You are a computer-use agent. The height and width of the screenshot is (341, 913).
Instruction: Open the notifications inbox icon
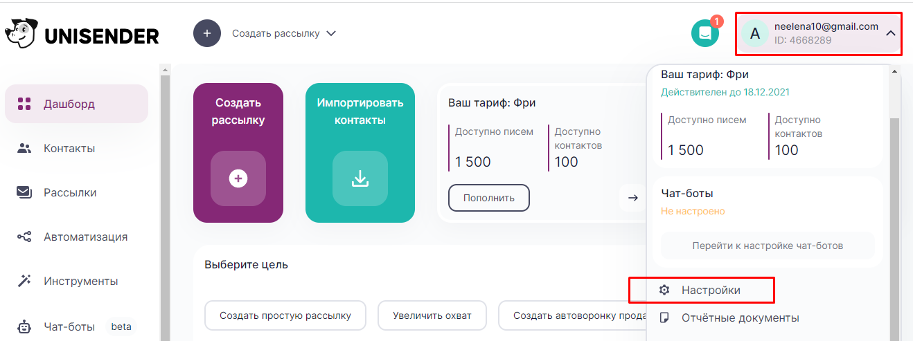705,33
